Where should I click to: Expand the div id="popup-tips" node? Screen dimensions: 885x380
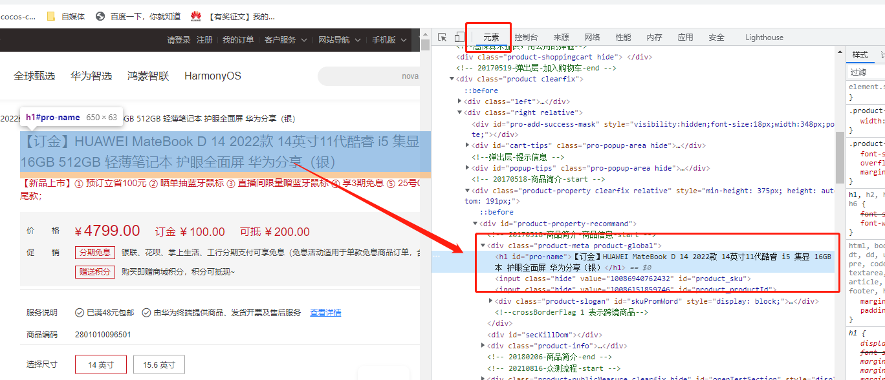pyautogui.click(x=467, y=168)
